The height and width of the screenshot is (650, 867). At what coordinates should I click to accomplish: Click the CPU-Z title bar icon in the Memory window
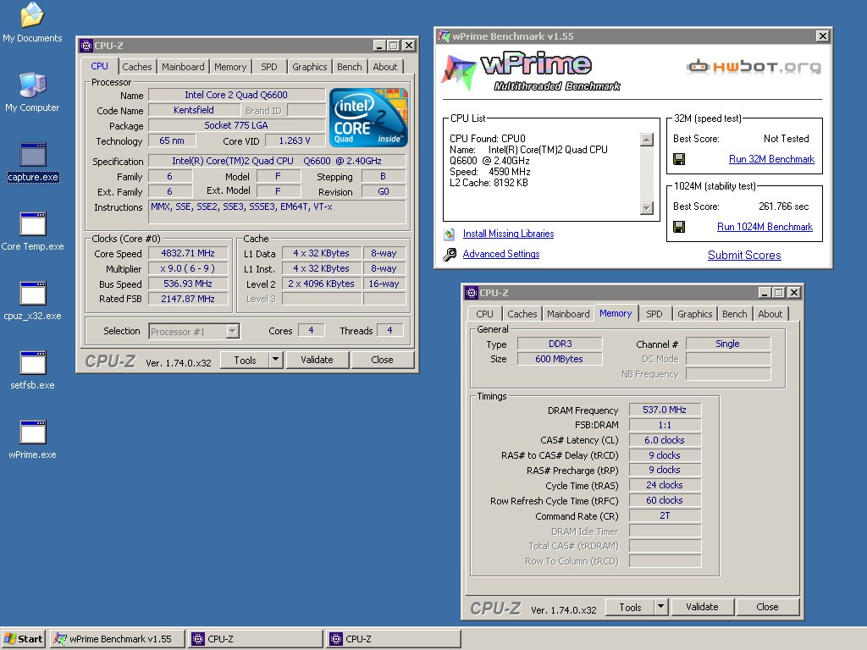pos(471,292)
